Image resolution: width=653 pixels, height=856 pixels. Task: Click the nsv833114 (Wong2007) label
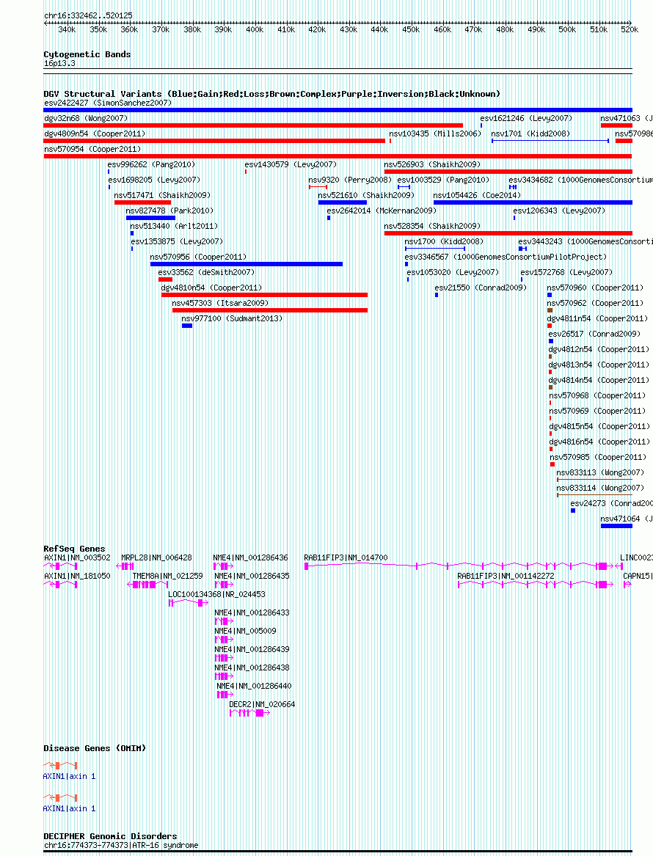601,488
